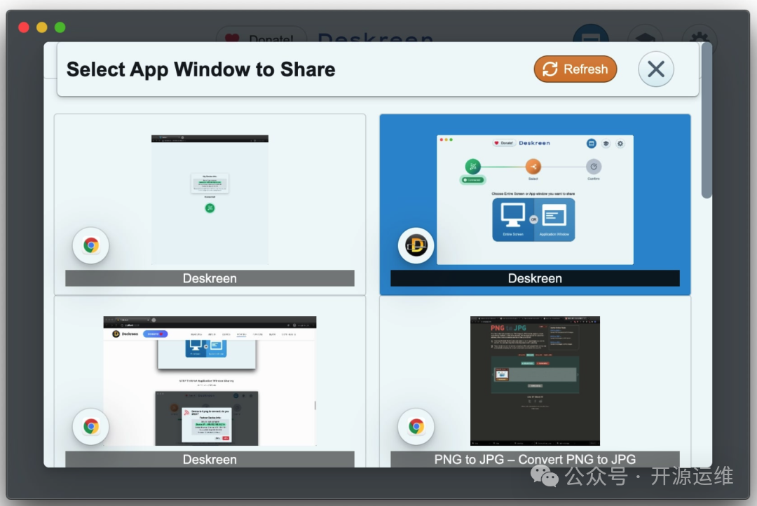Choose the PNG to JPG Chrome window

coord(535,381)
